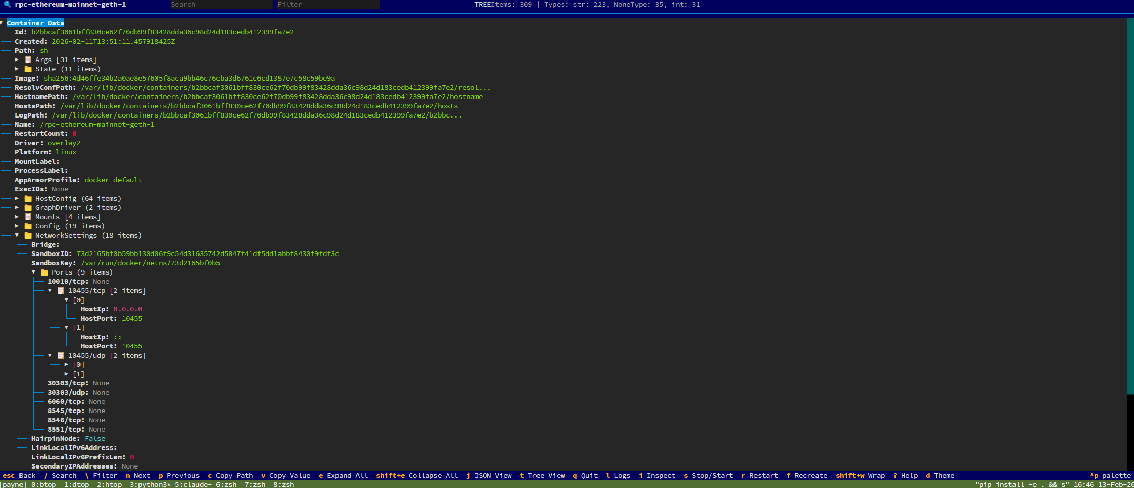Expand the State tree node
The image size is (1134, 488).
pos(17,69)
